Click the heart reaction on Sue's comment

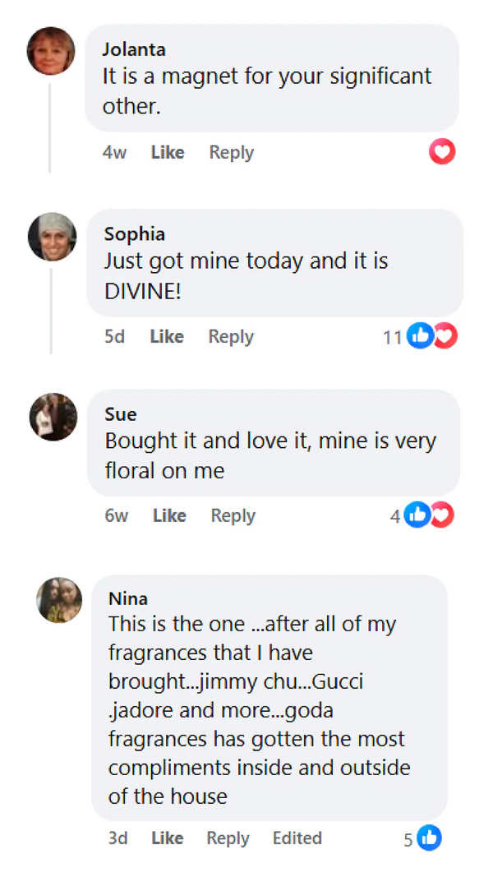442,515
